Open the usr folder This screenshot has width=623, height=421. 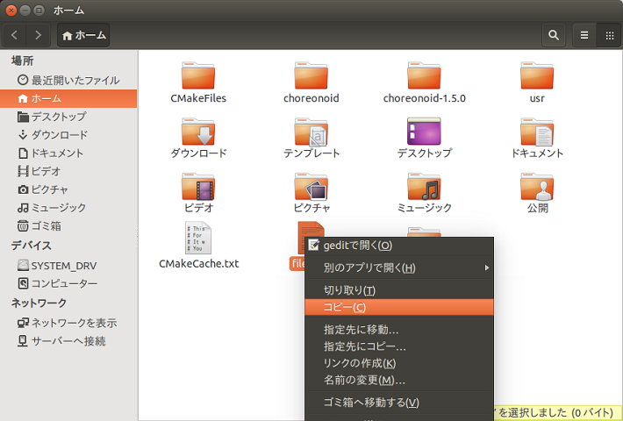pyautogui.click(x=537, y=77)
